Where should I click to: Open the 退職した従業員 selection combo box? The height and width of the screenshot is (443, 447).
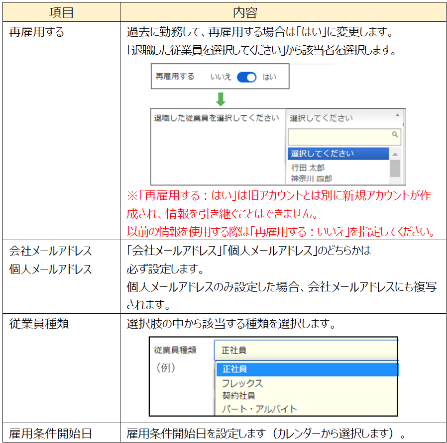[x=343, y=118]
